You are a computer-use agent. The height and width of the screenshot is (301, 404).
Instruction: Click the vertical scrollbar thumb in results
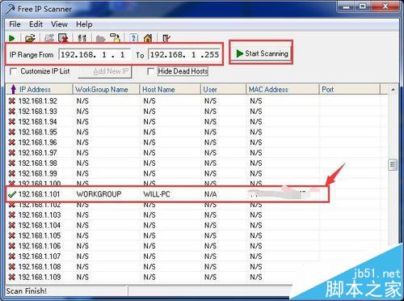pos(393,164)
